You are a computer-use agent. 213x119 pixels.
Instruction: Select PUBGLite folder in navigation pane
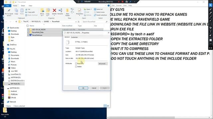(14, 94)
